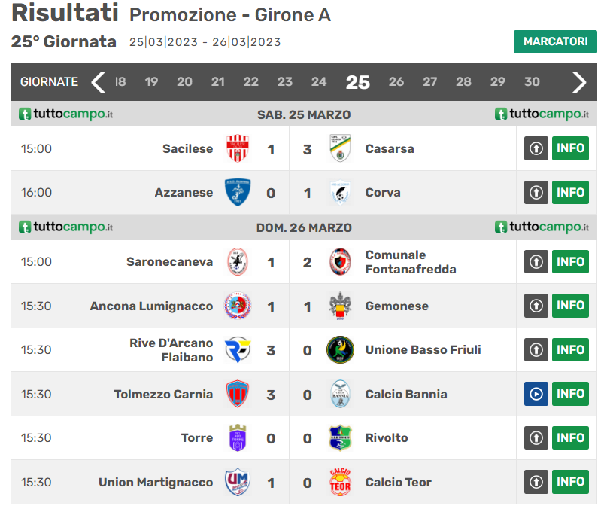Click the Corva team logo
The image size is (610, 509).
[x=341, y=193]
